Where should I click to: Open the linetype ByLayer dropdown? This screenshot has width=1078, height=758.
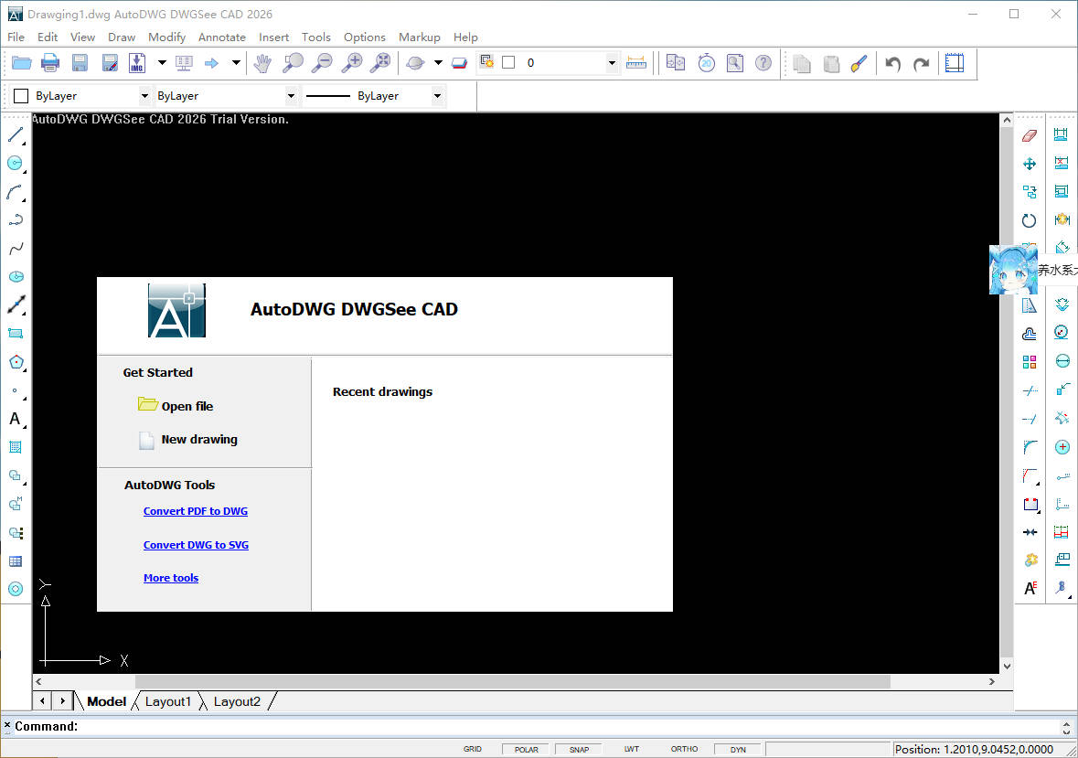click(x=291, y=95)
